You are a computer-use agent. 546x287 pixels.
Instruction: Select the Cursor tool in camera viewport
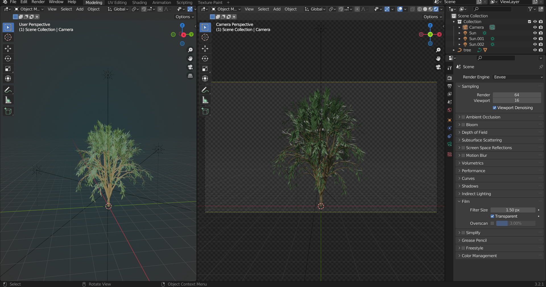pyautogui.click(x=205, y=37)
